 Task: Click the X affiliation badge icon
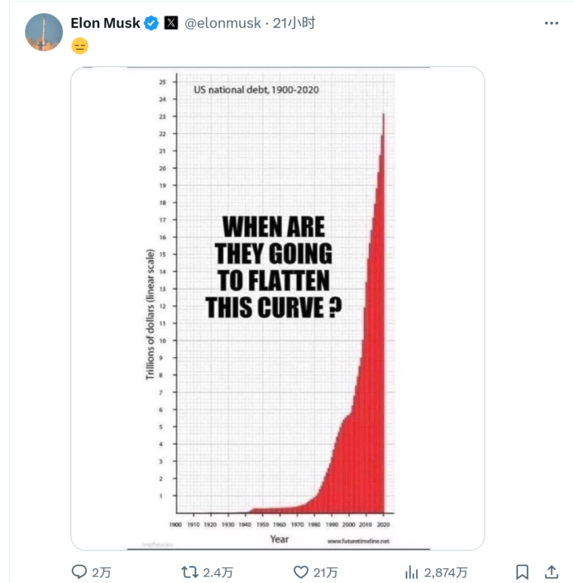click(x=171, y=23)
